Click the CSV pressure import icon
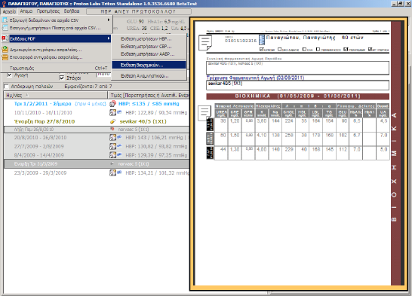Viewport: 412px width, 296px height. pos(5,28)
